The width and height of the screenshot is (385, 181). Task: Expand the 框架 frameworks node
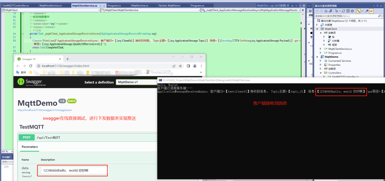coord(324,45)
